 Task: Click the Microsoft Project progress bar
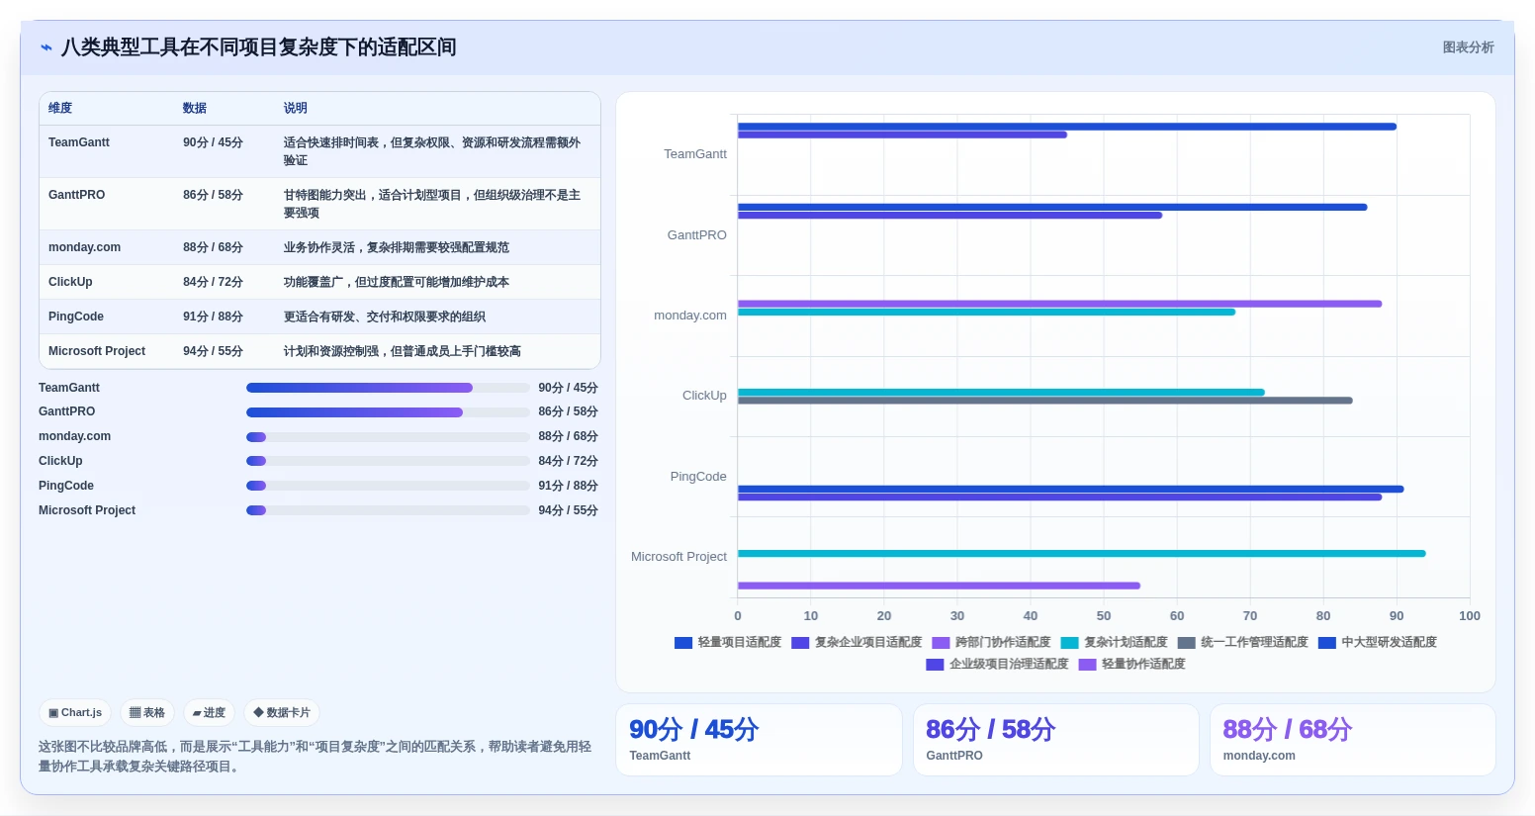[x=388, y=510]
